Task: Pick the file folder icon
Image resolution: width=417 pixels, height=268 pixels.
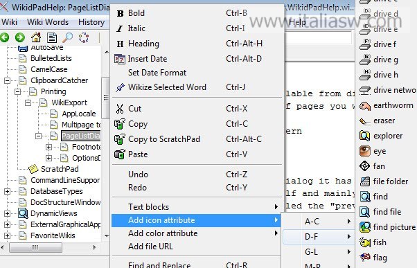Action: (x=384, y=181)
